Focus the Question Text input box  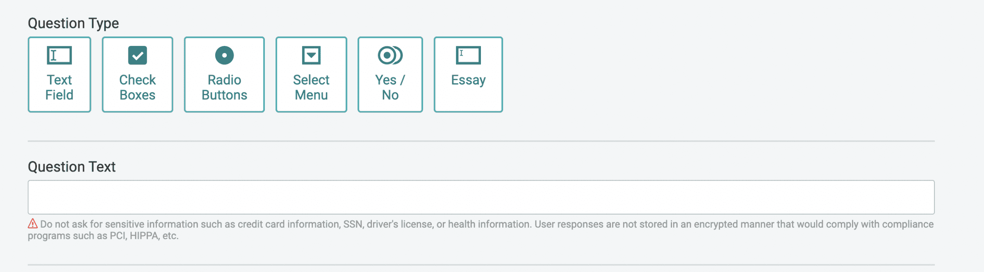click(x=481, y=197)
